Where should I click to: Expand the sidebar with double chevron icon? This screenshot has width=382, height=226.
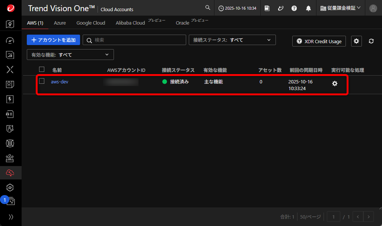click(x=11, y=217)
